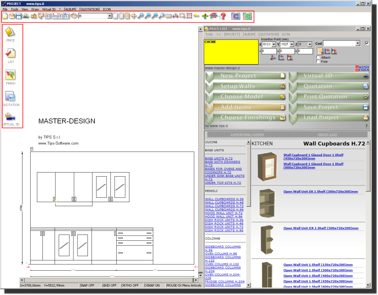Open the View menu
The image size is (378, 295).
pyautogui.click(x=25, y=9)
